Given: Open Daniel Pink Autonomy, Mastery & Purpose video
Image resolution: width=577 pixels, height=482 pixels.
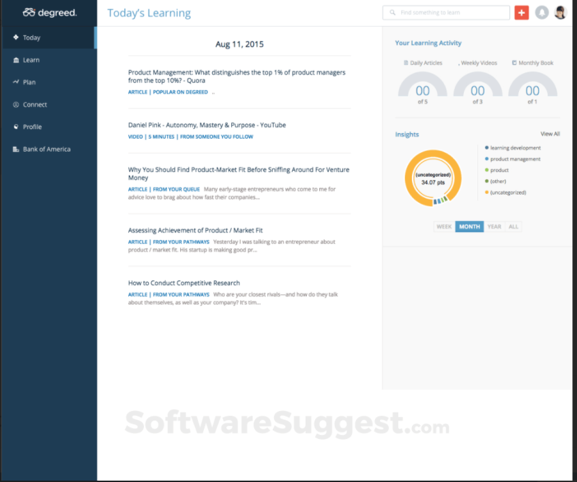Looking at the screenshot, I should pos(207,125).
